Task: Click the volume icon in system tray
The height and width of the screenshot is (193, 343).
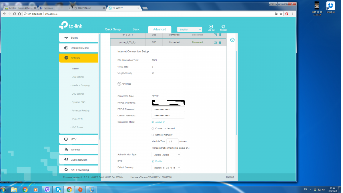Action: (x=323, y=190)
